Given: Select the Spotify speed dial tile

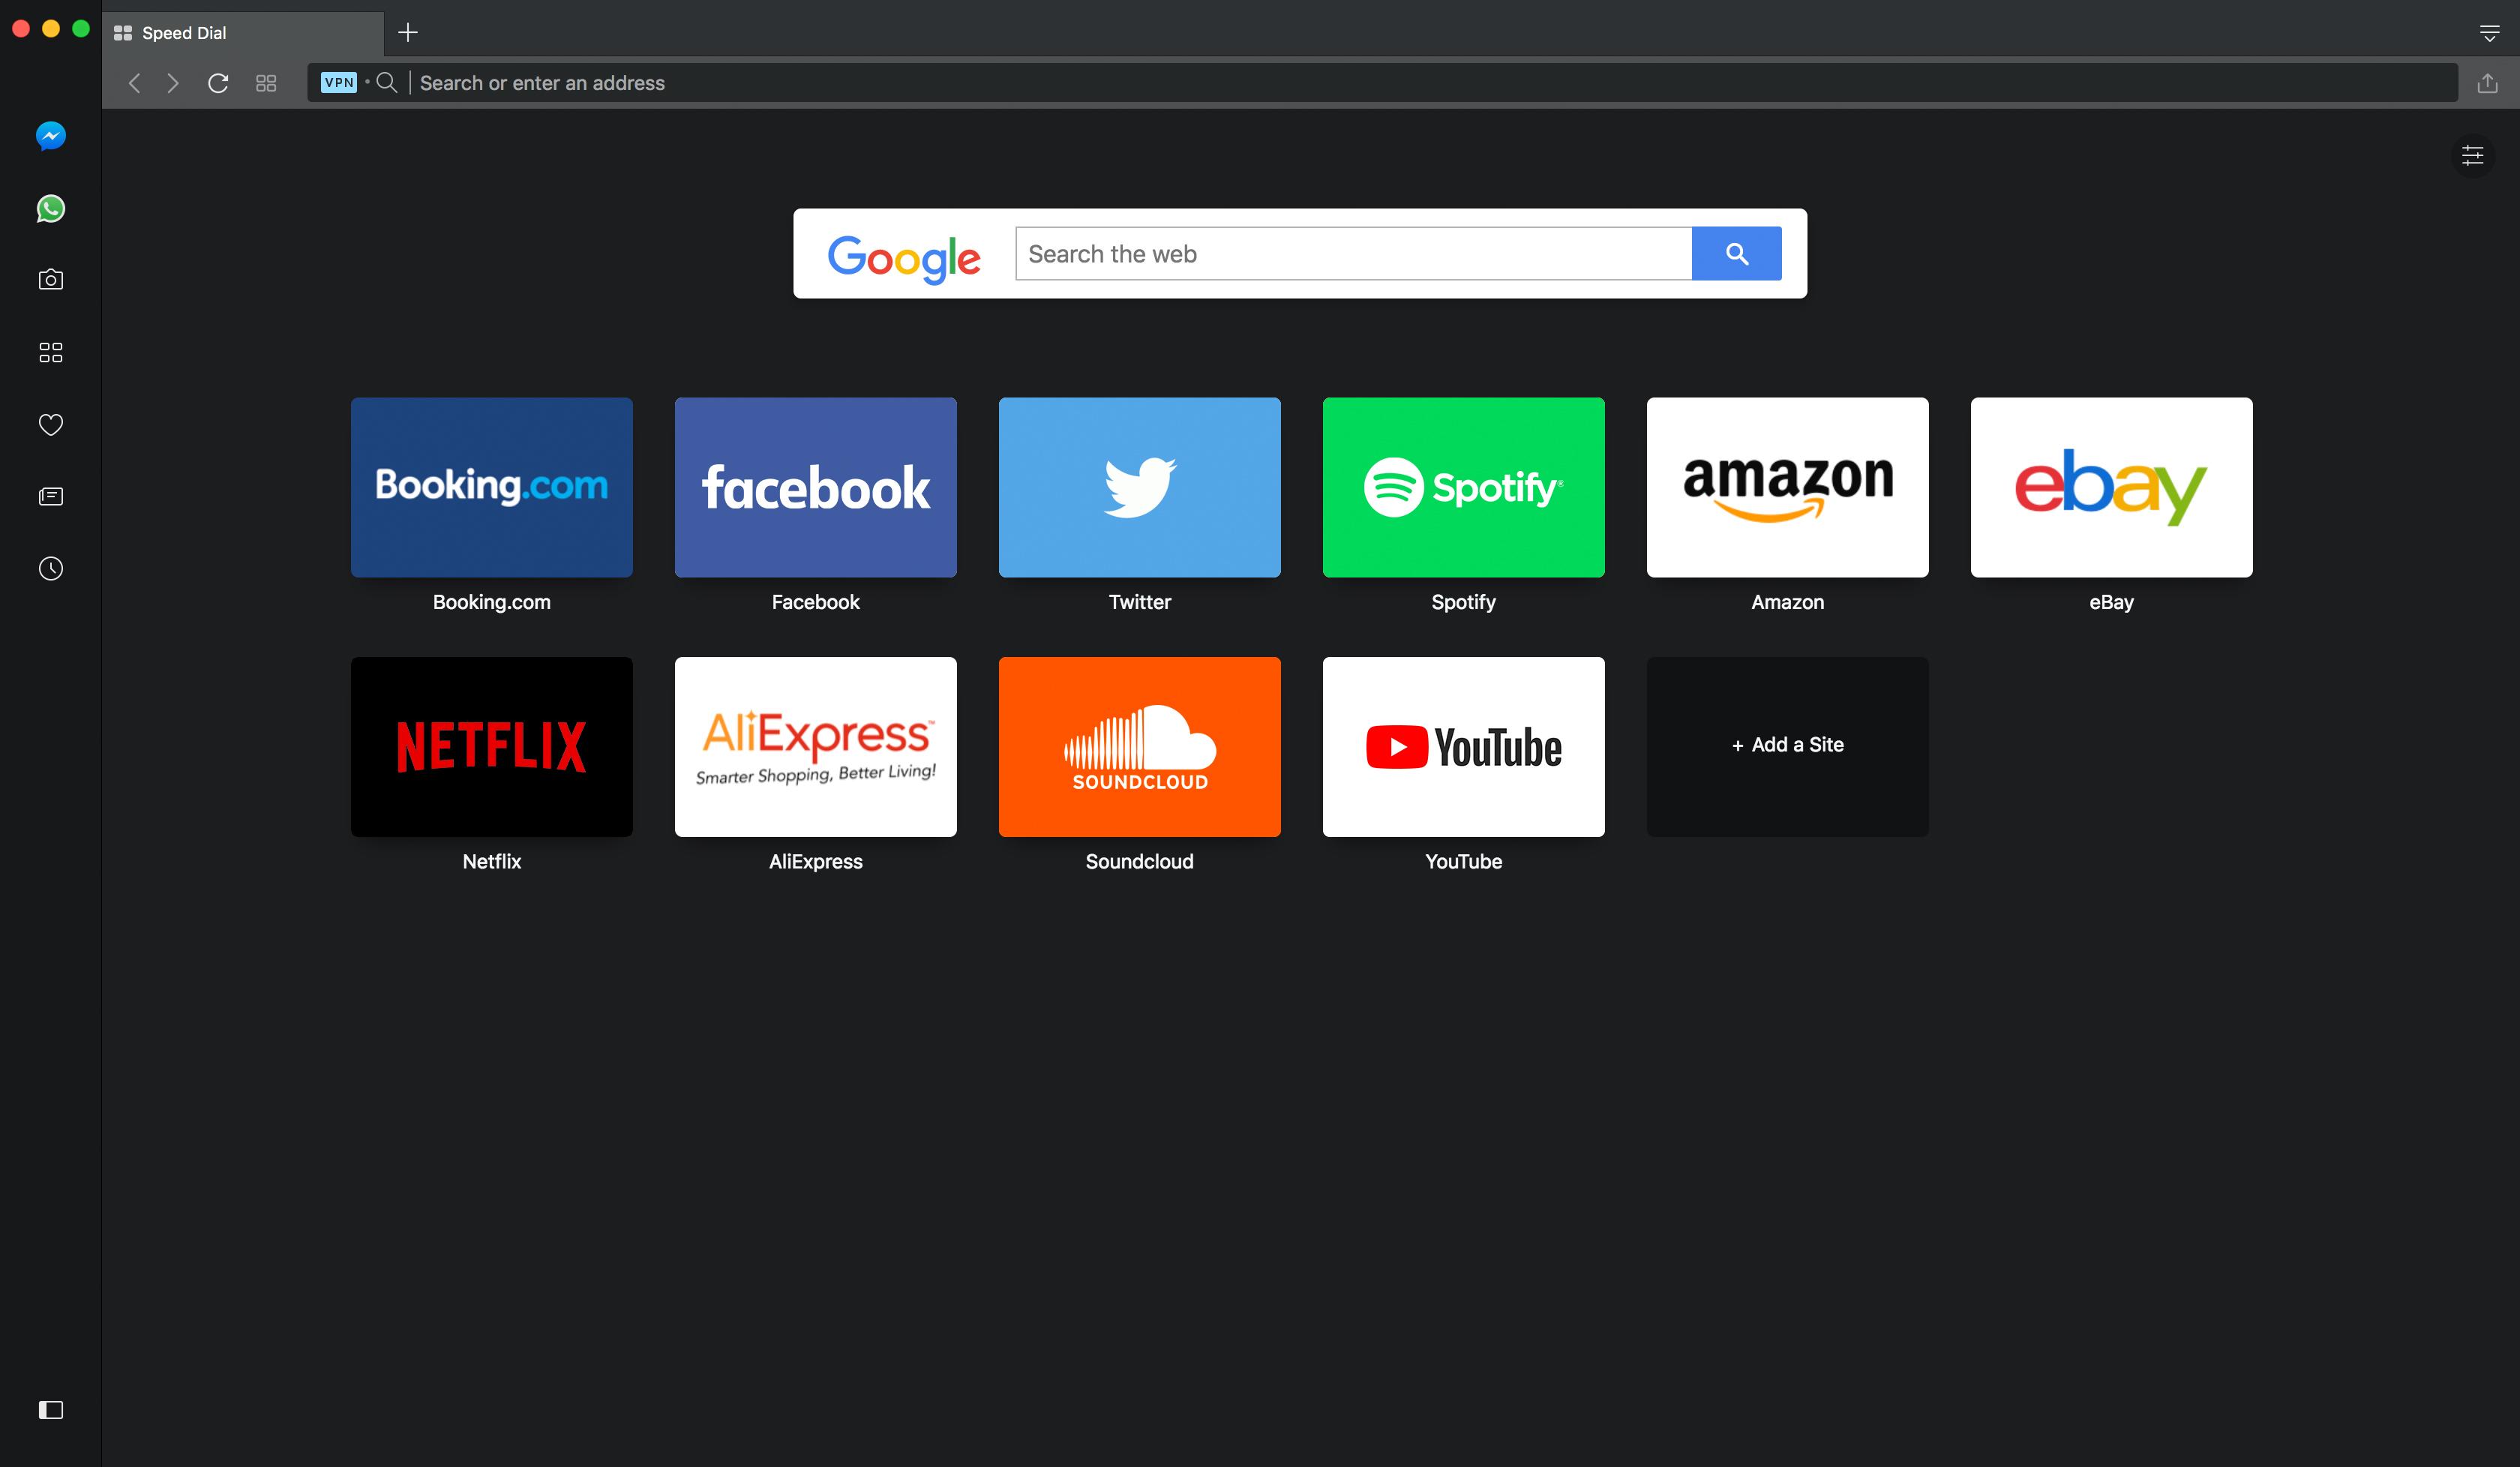Looking at the screenshot, I should point(1463,485).
